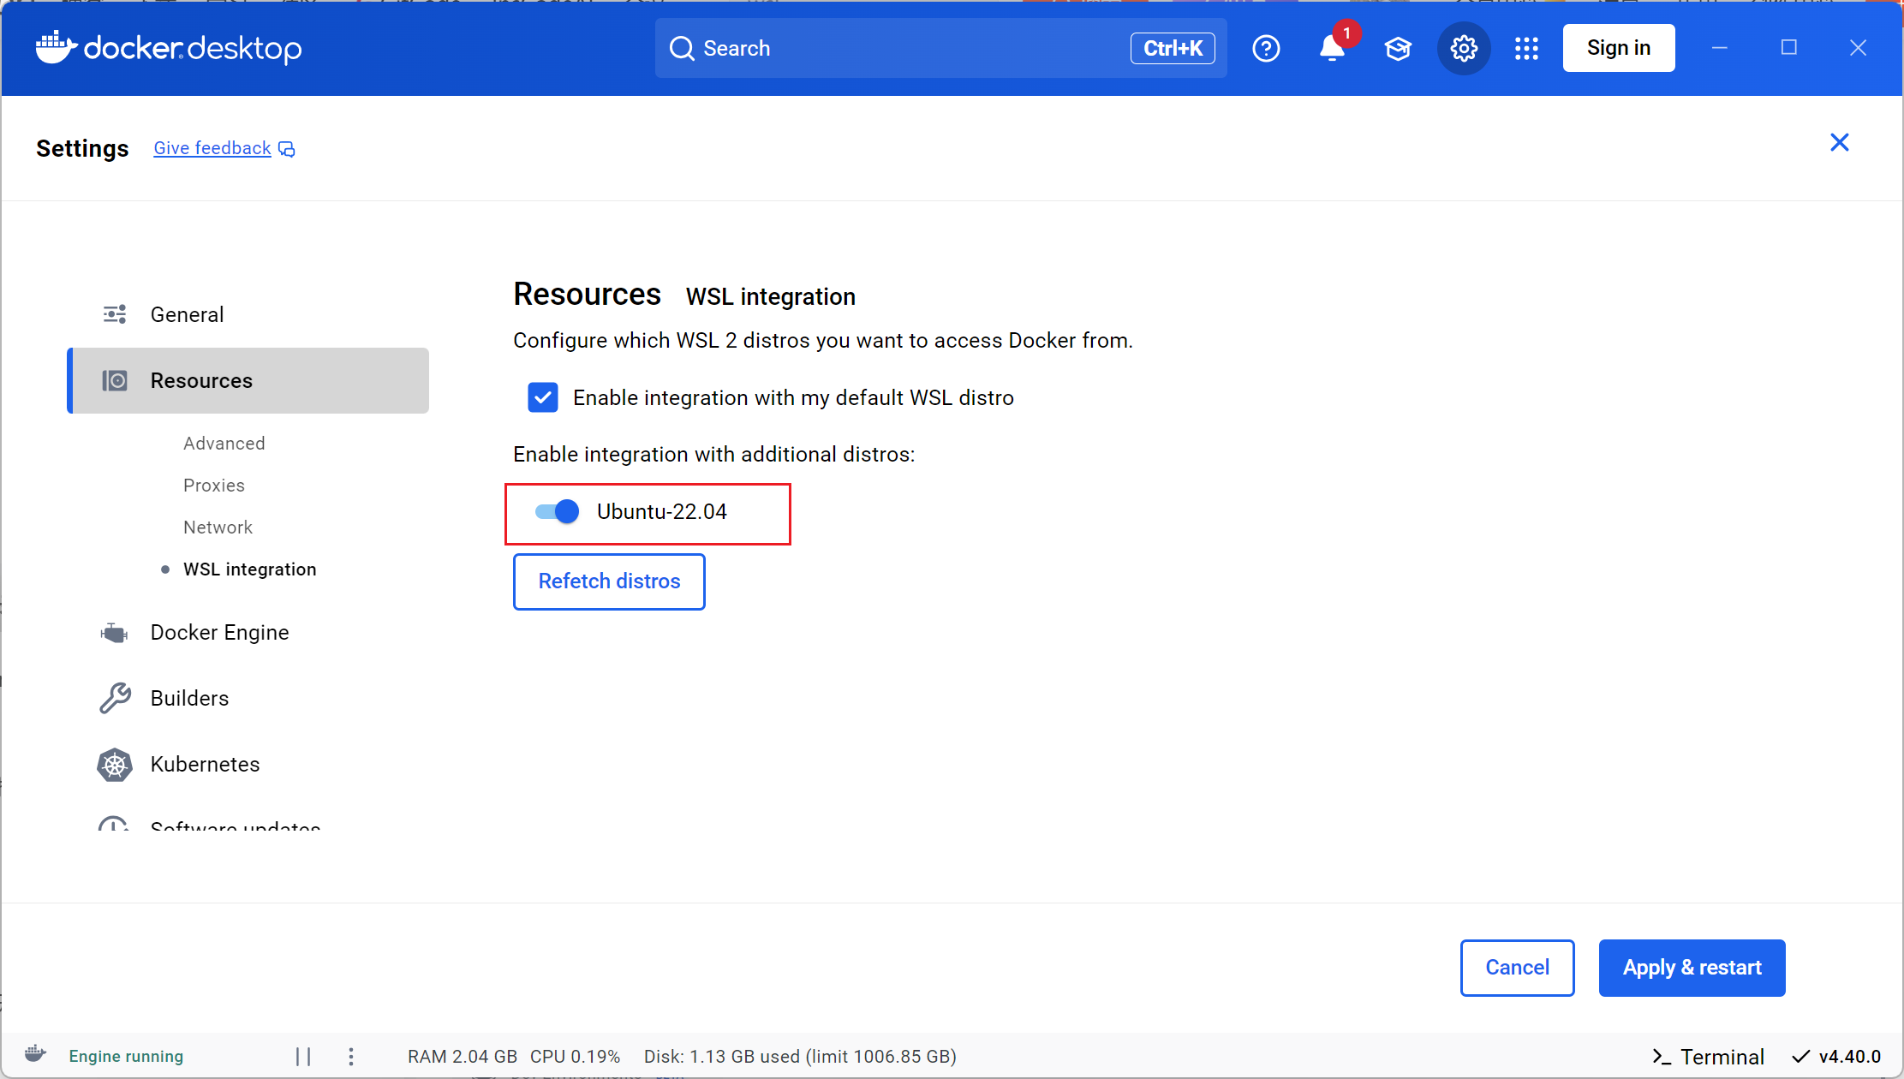Open the three-dot menu in the status bar
The image size is (1904, 1079).
coord(350,1056)
